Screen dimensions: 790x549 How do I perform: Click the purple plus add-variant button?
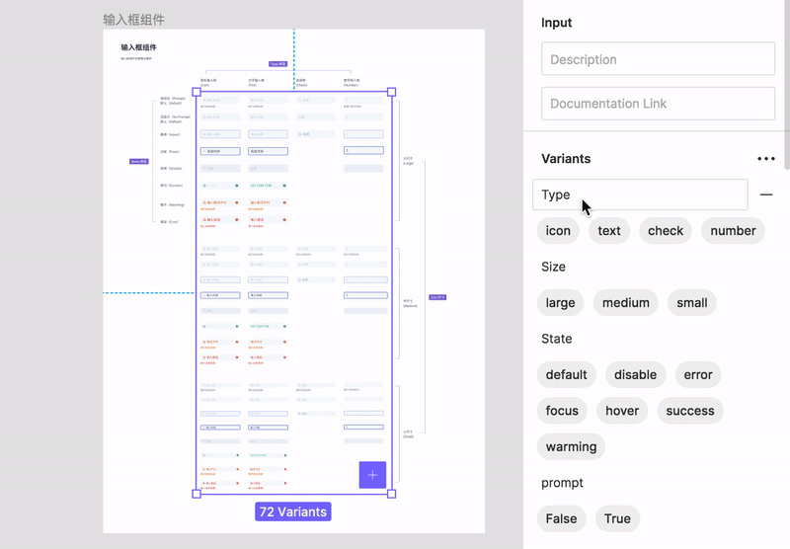pos(372,475)
